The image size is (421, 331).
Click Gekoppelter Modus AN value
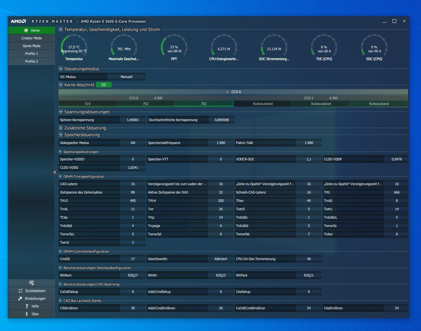click(x=133, y=143)
